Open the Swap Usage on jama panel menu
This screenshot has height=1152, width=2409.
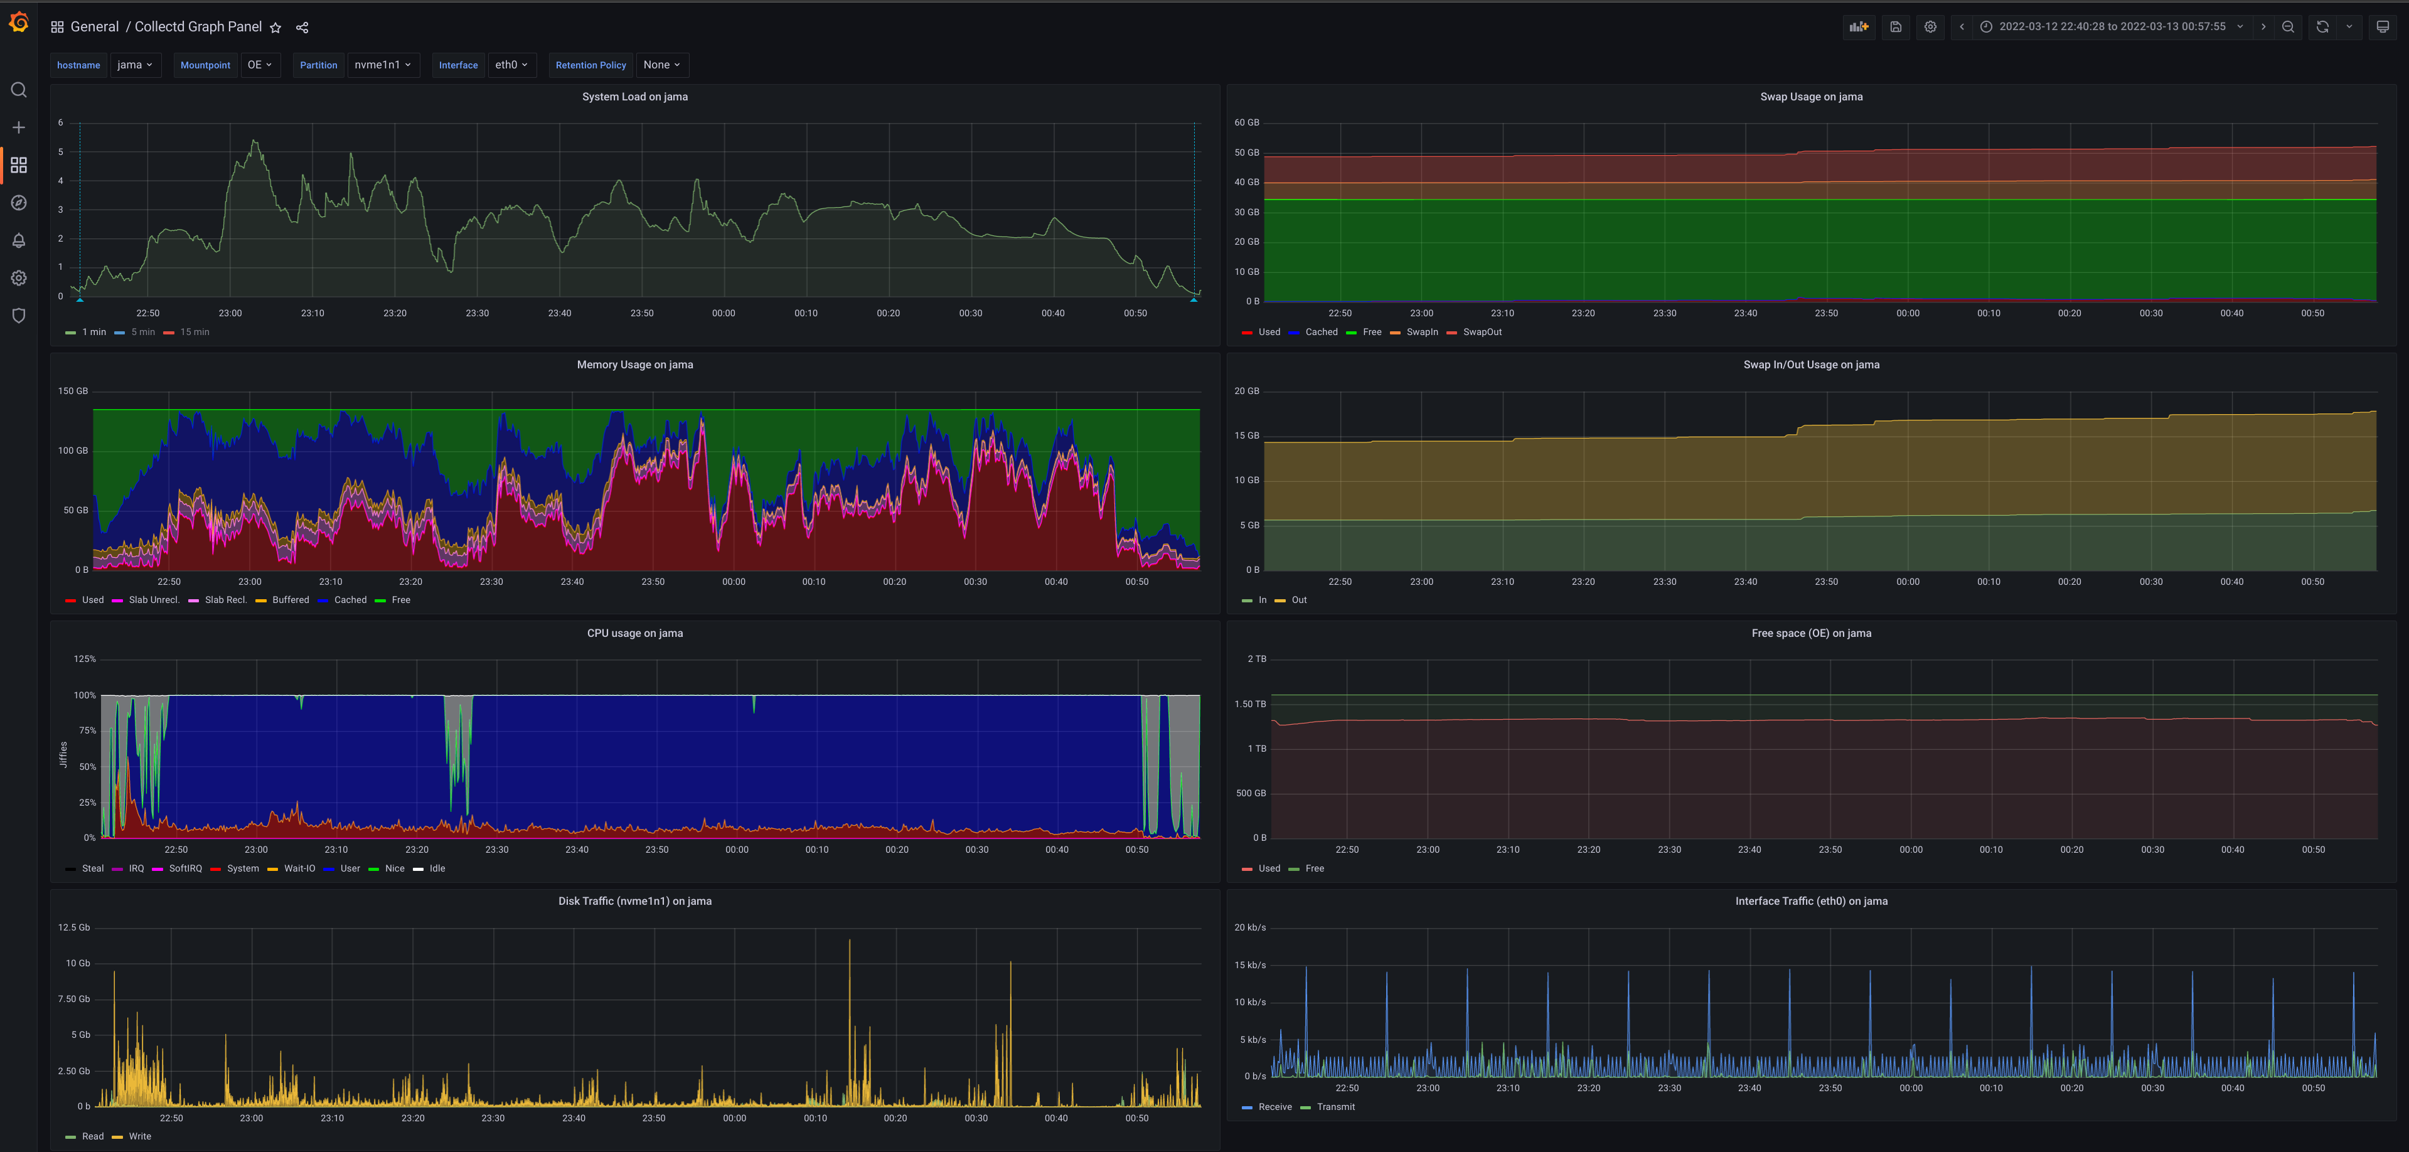(x=1810, y=96)
